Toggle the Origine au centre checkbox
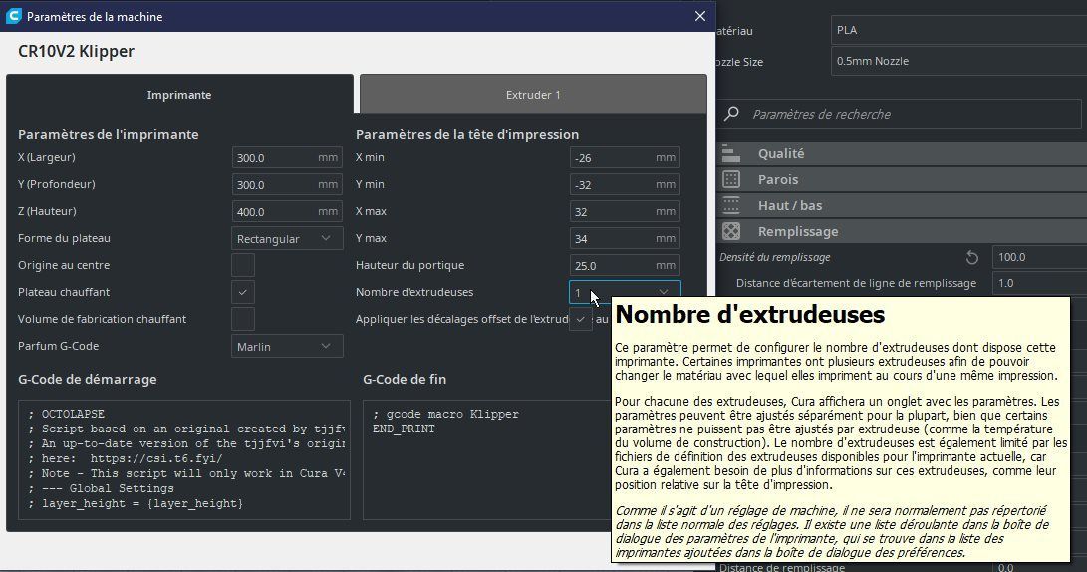Image resolution: width=1087 pixels, height=572 pixels. click(x=243, y=265)
